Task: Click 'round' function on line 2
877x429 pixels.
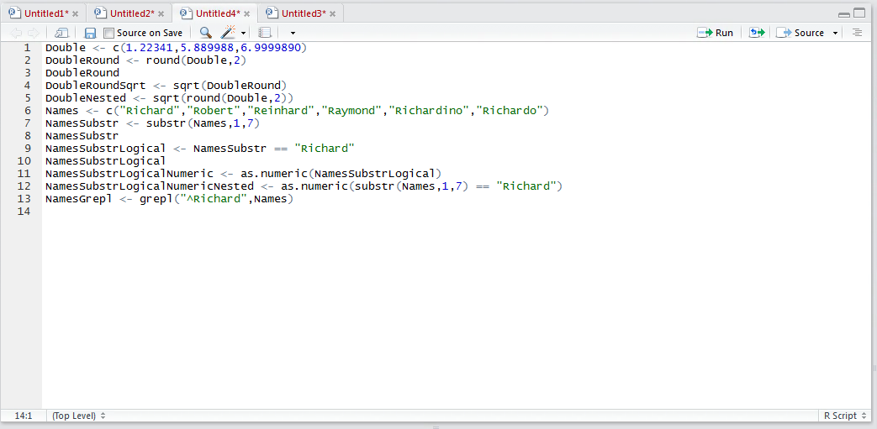Action: point(163,60)
